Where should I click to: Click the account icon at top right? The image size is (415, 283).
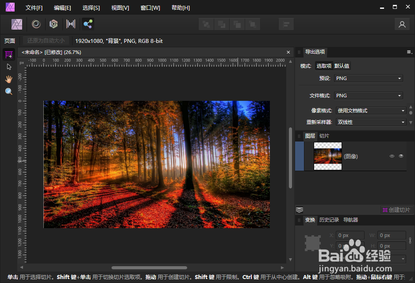(402, 24)
